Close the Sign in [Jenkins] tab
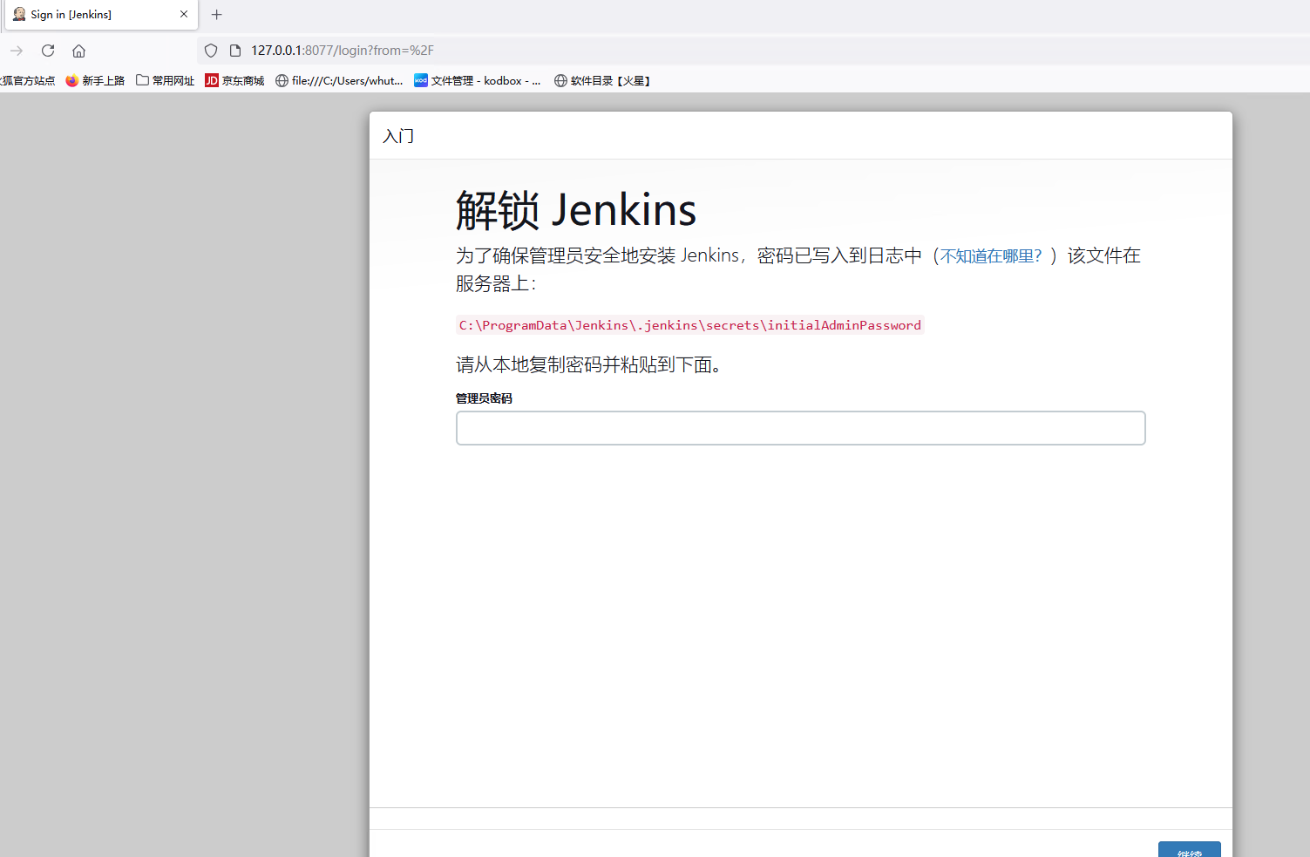This screenshot has width=1310, height=857. (x=184, y=14)
